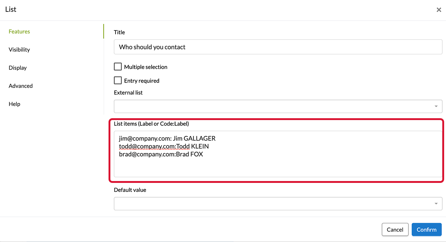This screenshot has height=242, width=446.
Task: Place cursor on the Jim GALLAGER line
Action: [167, 139]
